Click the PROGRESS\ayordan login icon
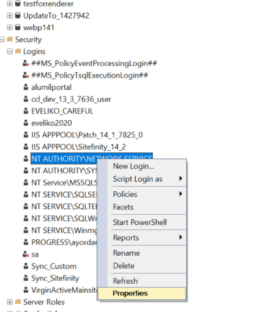Screen dimensions: 270x312 point(26,242)
